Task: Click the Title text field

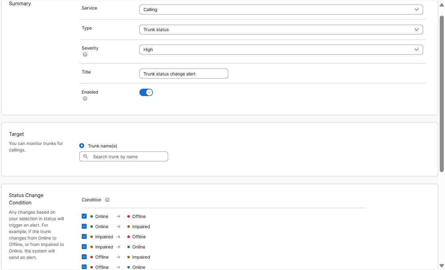Action: 183,74
